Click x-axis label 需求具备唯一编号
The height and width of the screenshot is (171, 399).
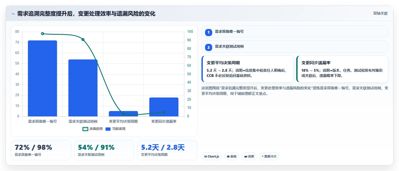tap(42, 121)
